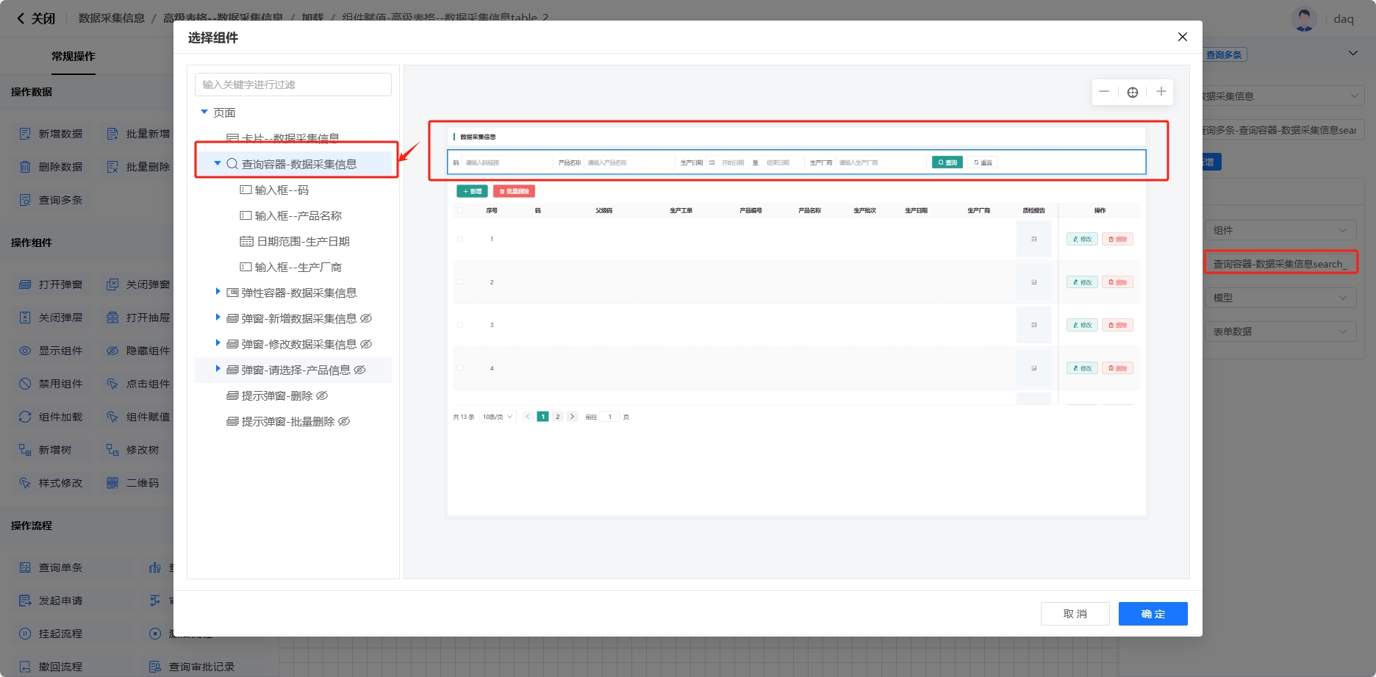The width and height of the screenshot is (1376, 677).
Task: Toggle hidden eye icon on 提示弹窗-批量删除
Action: click(344, 421)
